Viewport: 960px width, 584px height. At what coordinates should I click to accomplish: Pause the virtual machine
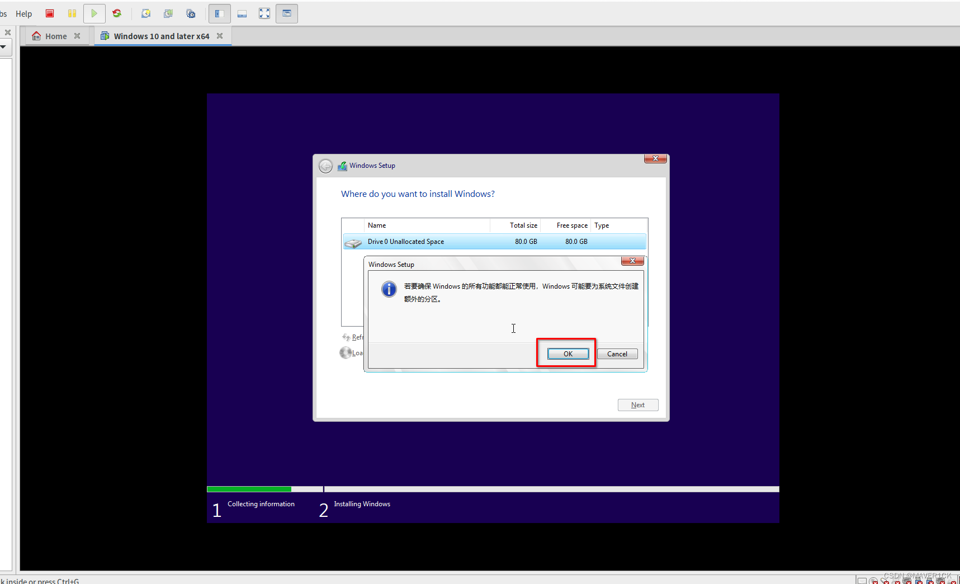pos(72,13)
